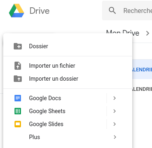
Task: Click the search magnifier icon
Action: click(112, 11)
